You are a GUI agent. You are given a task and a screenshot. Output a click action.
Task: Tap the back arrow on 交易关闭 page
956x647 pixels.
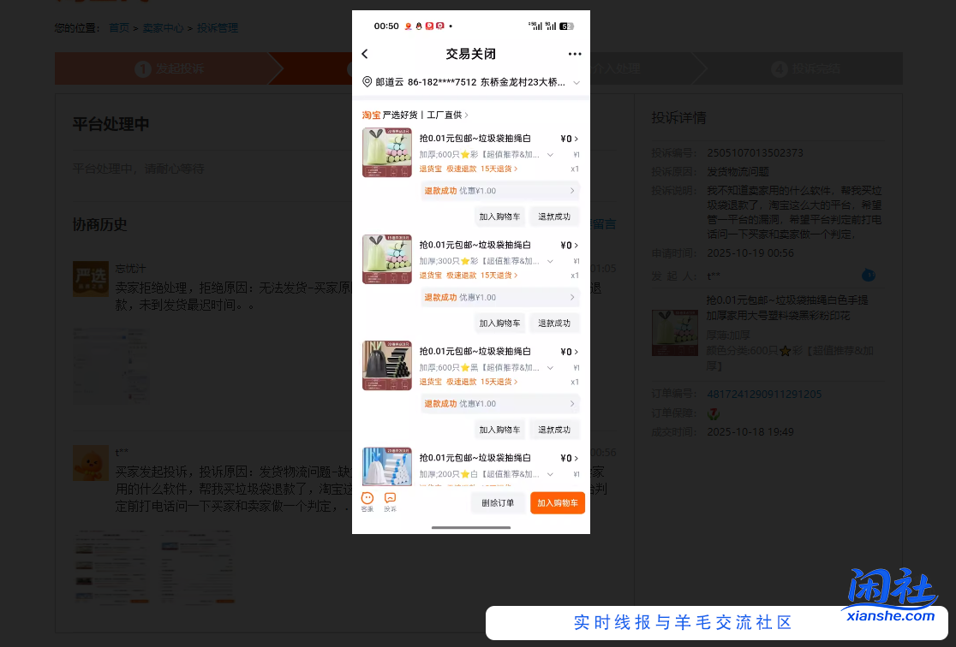click(364, 53)
